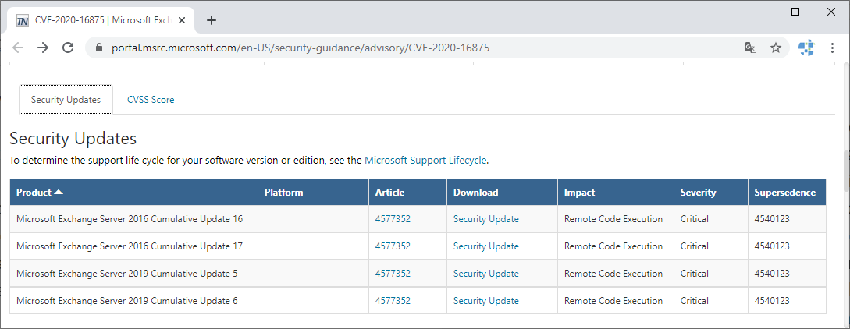
Task: Maximize the Chrome window
Action: [x=795, y=12]
